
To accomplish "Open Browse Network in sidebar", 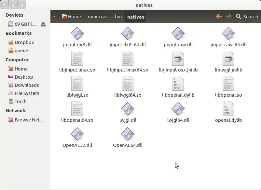I will point(29,120).
